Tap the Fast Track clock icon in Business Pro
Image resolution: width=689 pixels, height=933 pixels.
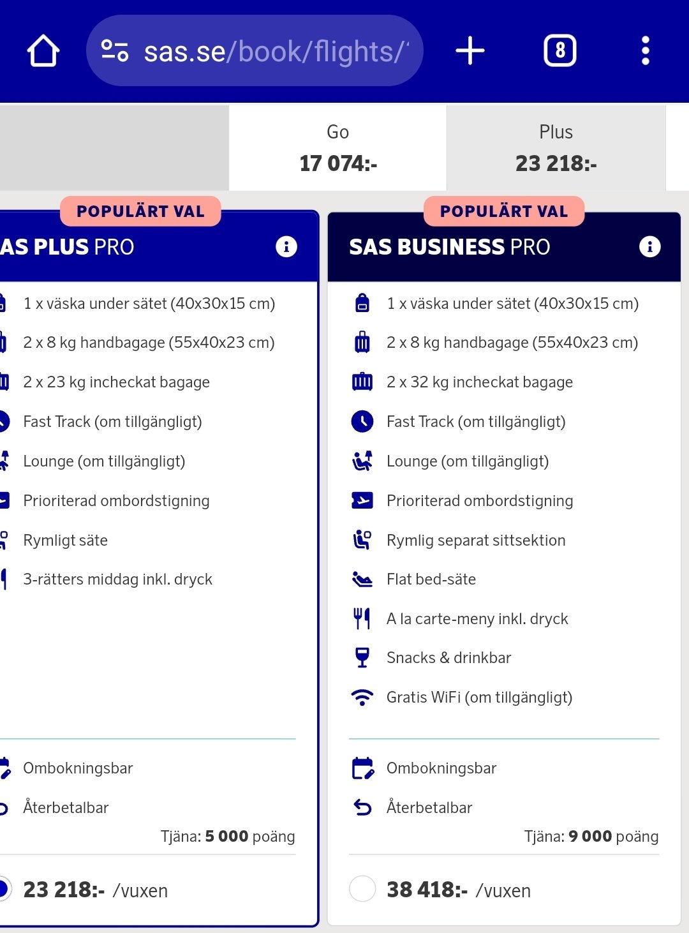point(362,422)
